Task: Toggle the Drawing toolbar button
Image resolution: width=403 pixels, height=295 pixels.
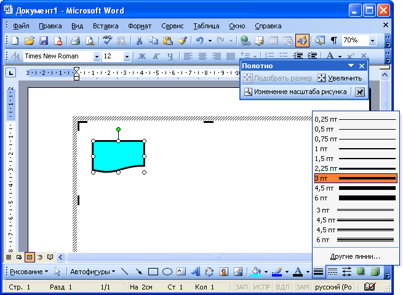Action: pyautogui.click(x=302, y=41)
